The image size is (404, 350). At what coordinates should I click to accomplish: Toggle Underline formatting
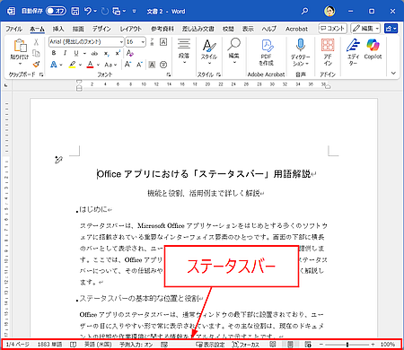click(76, 53)
